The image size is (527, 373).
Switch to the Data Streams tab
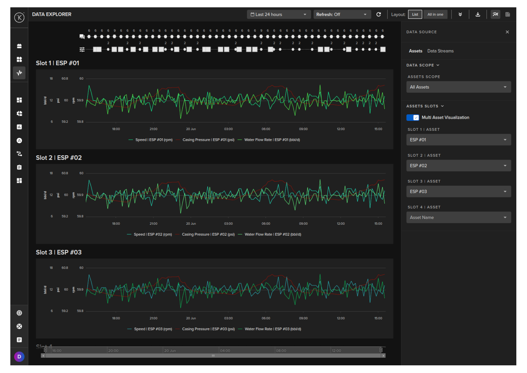[440, 51]
